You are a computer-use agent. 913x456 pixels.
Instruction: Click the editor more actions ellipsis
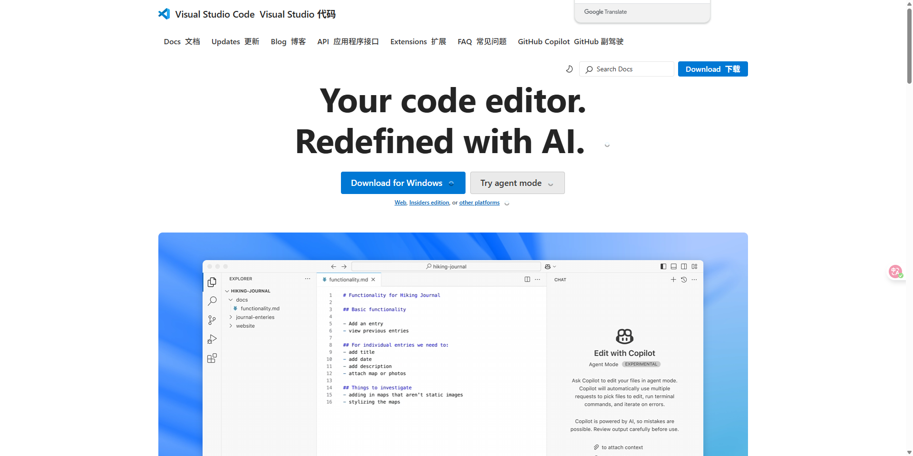coord(537,280)
